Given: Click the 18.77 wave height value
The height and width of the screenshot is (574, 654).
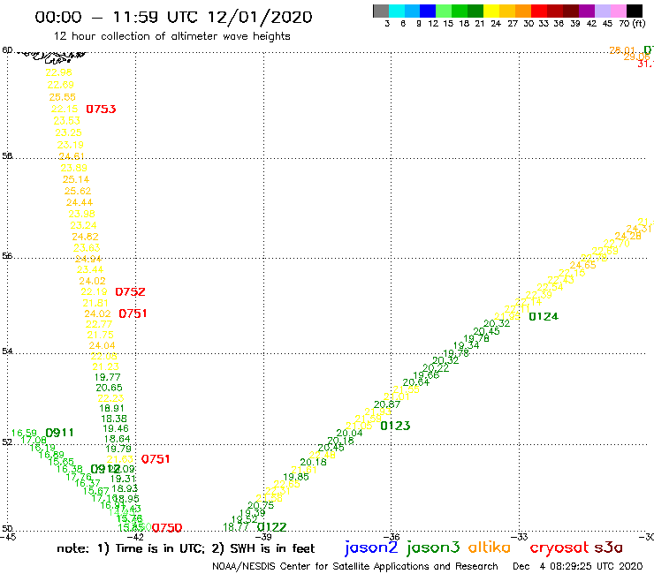Looking at the screenshot, I should 236,527.
